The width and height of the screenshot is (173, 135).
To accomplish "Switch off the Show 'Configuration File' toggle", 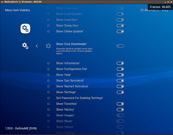I will click(120, 69).
